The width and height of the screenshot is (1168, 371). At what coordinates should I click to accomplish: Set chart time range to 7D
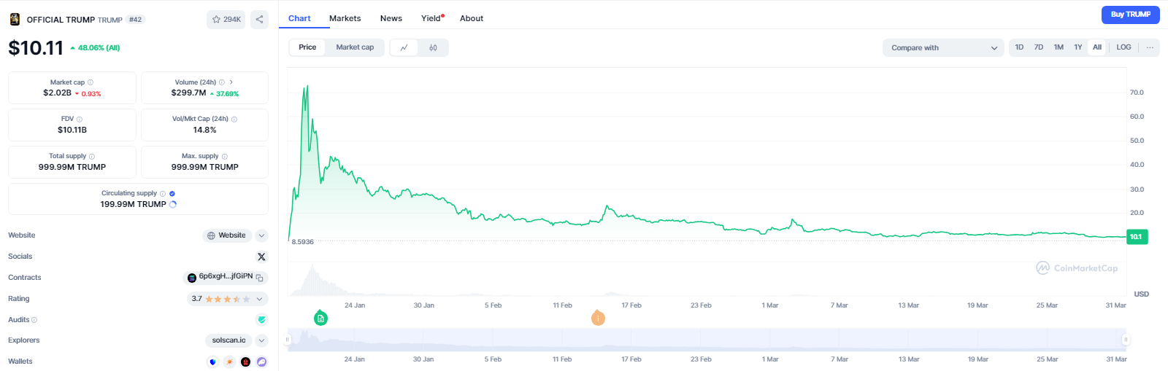[x=1038, y=47]
